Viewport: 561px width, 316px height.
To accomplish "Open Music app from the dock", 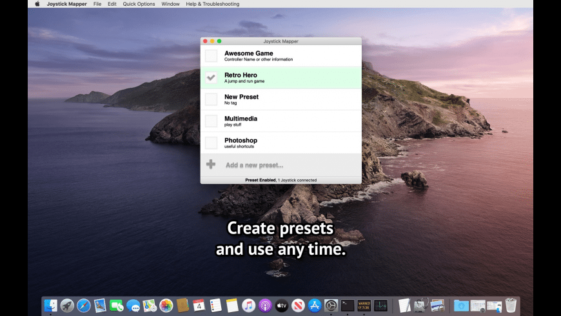I will click(249, 306).
